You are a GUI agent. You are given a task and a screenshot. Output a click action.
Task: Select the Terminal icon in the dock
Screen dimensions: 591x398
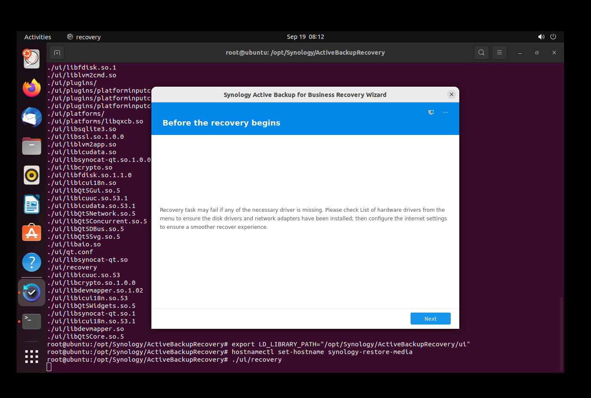pyautogui.click(x=32, y=322)
